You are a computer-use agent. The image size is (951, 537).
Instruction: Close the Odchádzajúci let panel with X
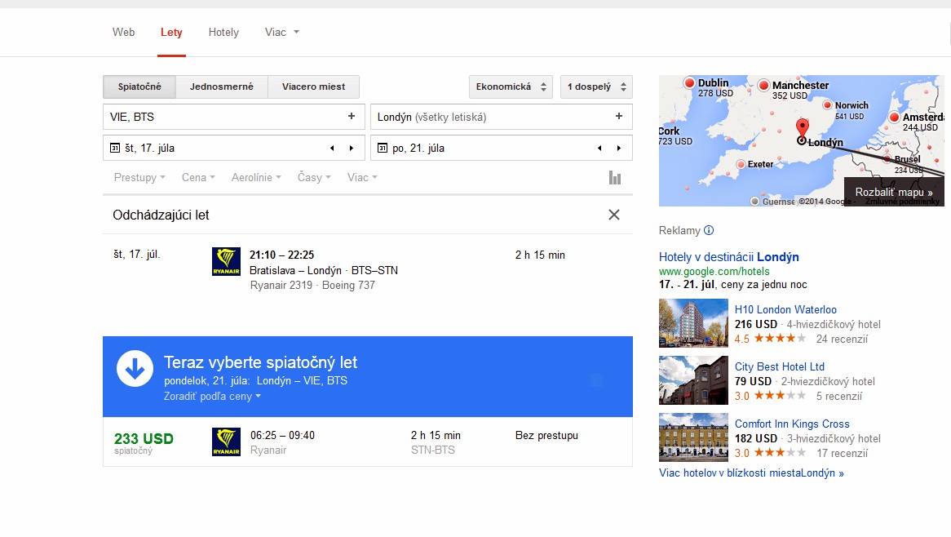point(614,215)
